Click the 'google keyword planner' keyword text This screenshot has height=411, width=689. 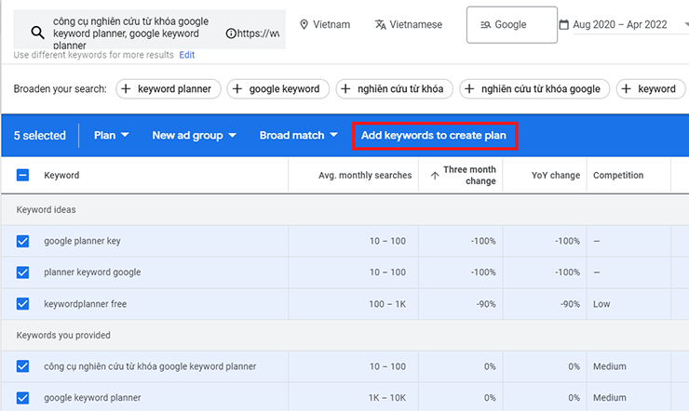tap(92, 398)
